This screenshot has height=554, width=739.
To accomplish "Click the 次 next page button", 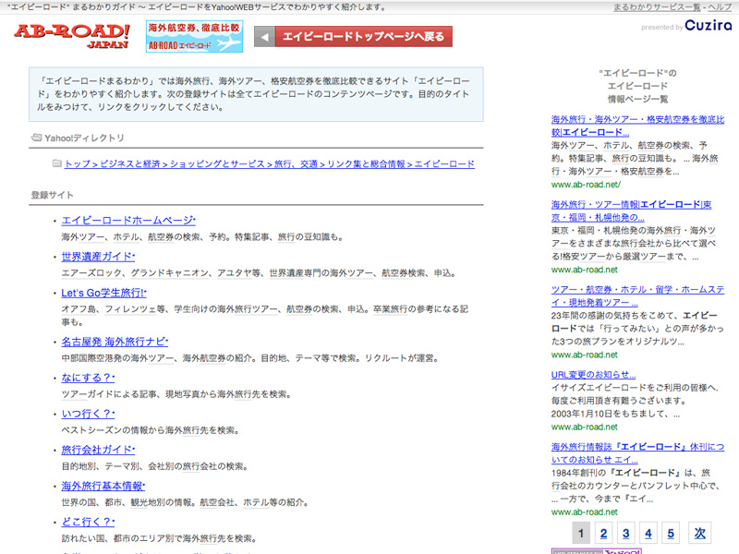I will [699, 533].
